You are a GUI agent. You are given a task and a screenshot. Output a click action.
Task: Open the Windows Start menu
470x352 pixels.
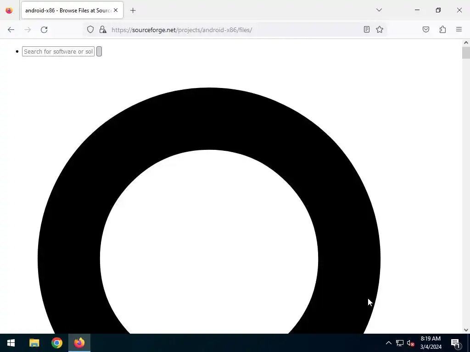(x=11, y=343)
